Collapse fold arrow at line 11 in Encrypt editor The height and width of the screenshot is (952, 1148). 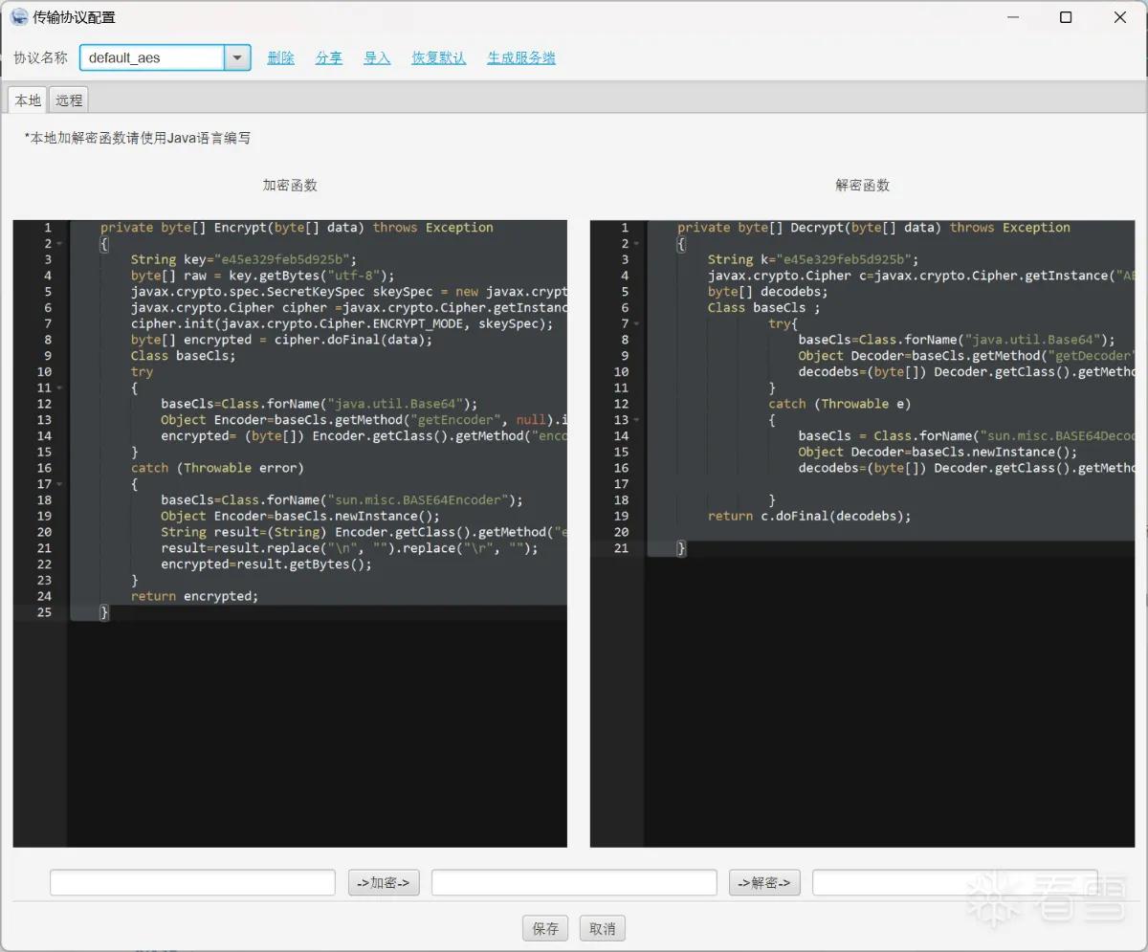click(x=59, y=388)
